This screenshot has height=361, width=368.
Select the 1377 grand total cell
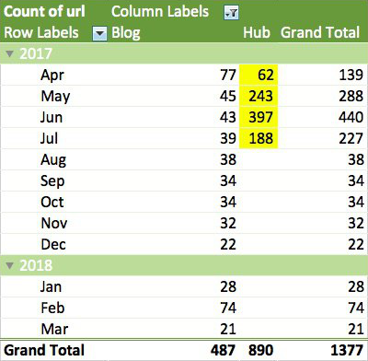347,350
